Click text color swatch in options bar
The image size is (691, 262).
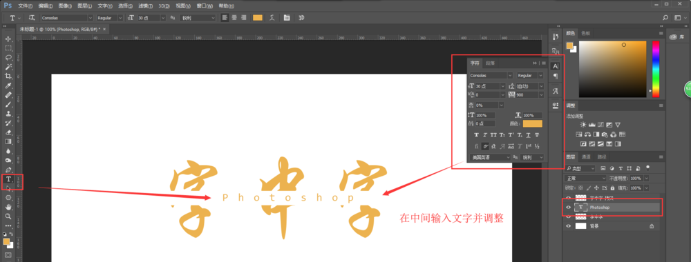(x=257, y=18)
